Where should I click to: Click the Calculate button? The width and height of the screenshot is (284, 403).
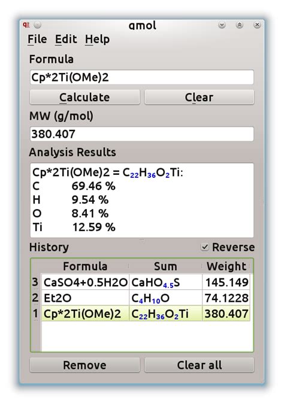(84, 97)
